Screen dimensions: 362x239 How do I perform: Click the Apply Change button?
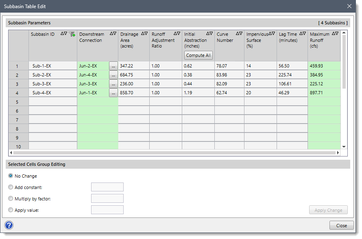328,210
